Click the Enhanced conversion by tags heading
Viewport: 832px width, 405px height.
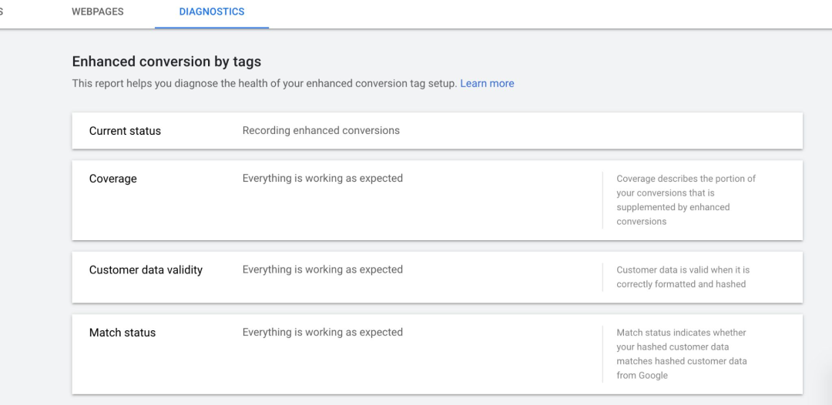click(x=166, y=62)
